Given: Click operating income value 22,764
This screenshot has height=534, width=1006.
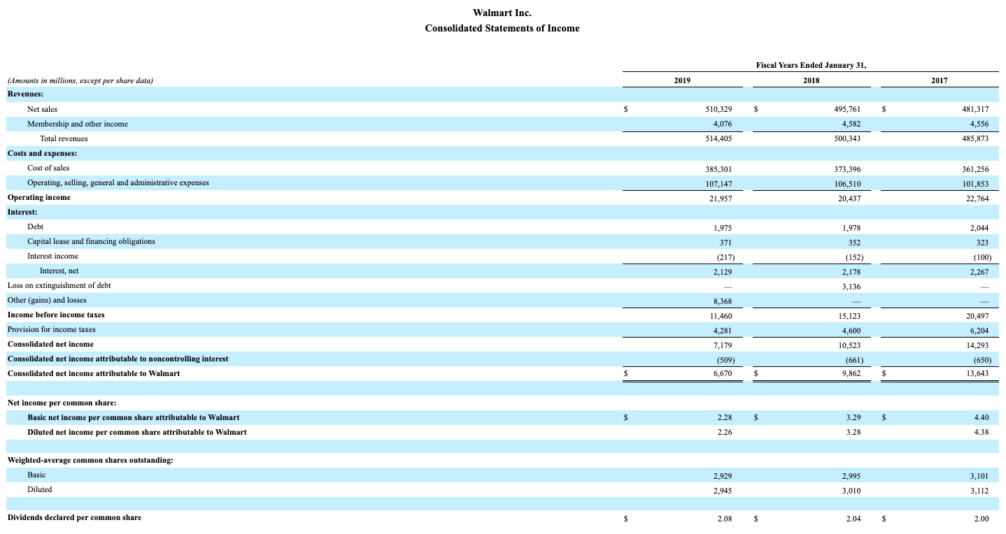Looking at the screenshot, I should (977, 198).
